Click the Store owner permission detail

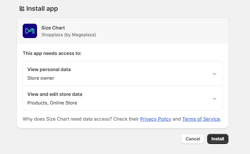[x=41, y=78]
